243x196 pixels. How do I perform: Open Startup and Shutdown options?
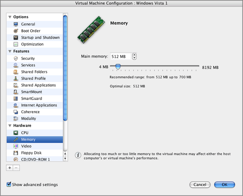(35, 37)
